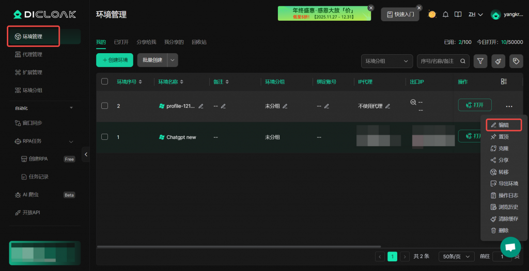Open the 50条/页 page size dropdown
Screen dimensions: 529x271
[456, 257]
